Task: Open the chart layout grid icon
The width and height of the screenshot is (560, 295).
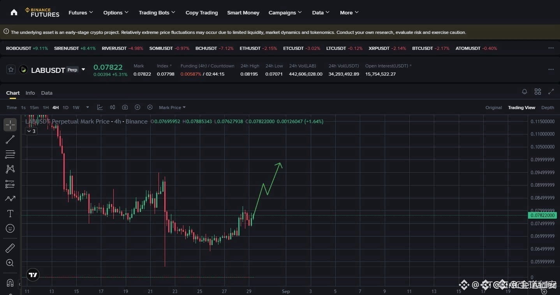Action: point(538,92)
